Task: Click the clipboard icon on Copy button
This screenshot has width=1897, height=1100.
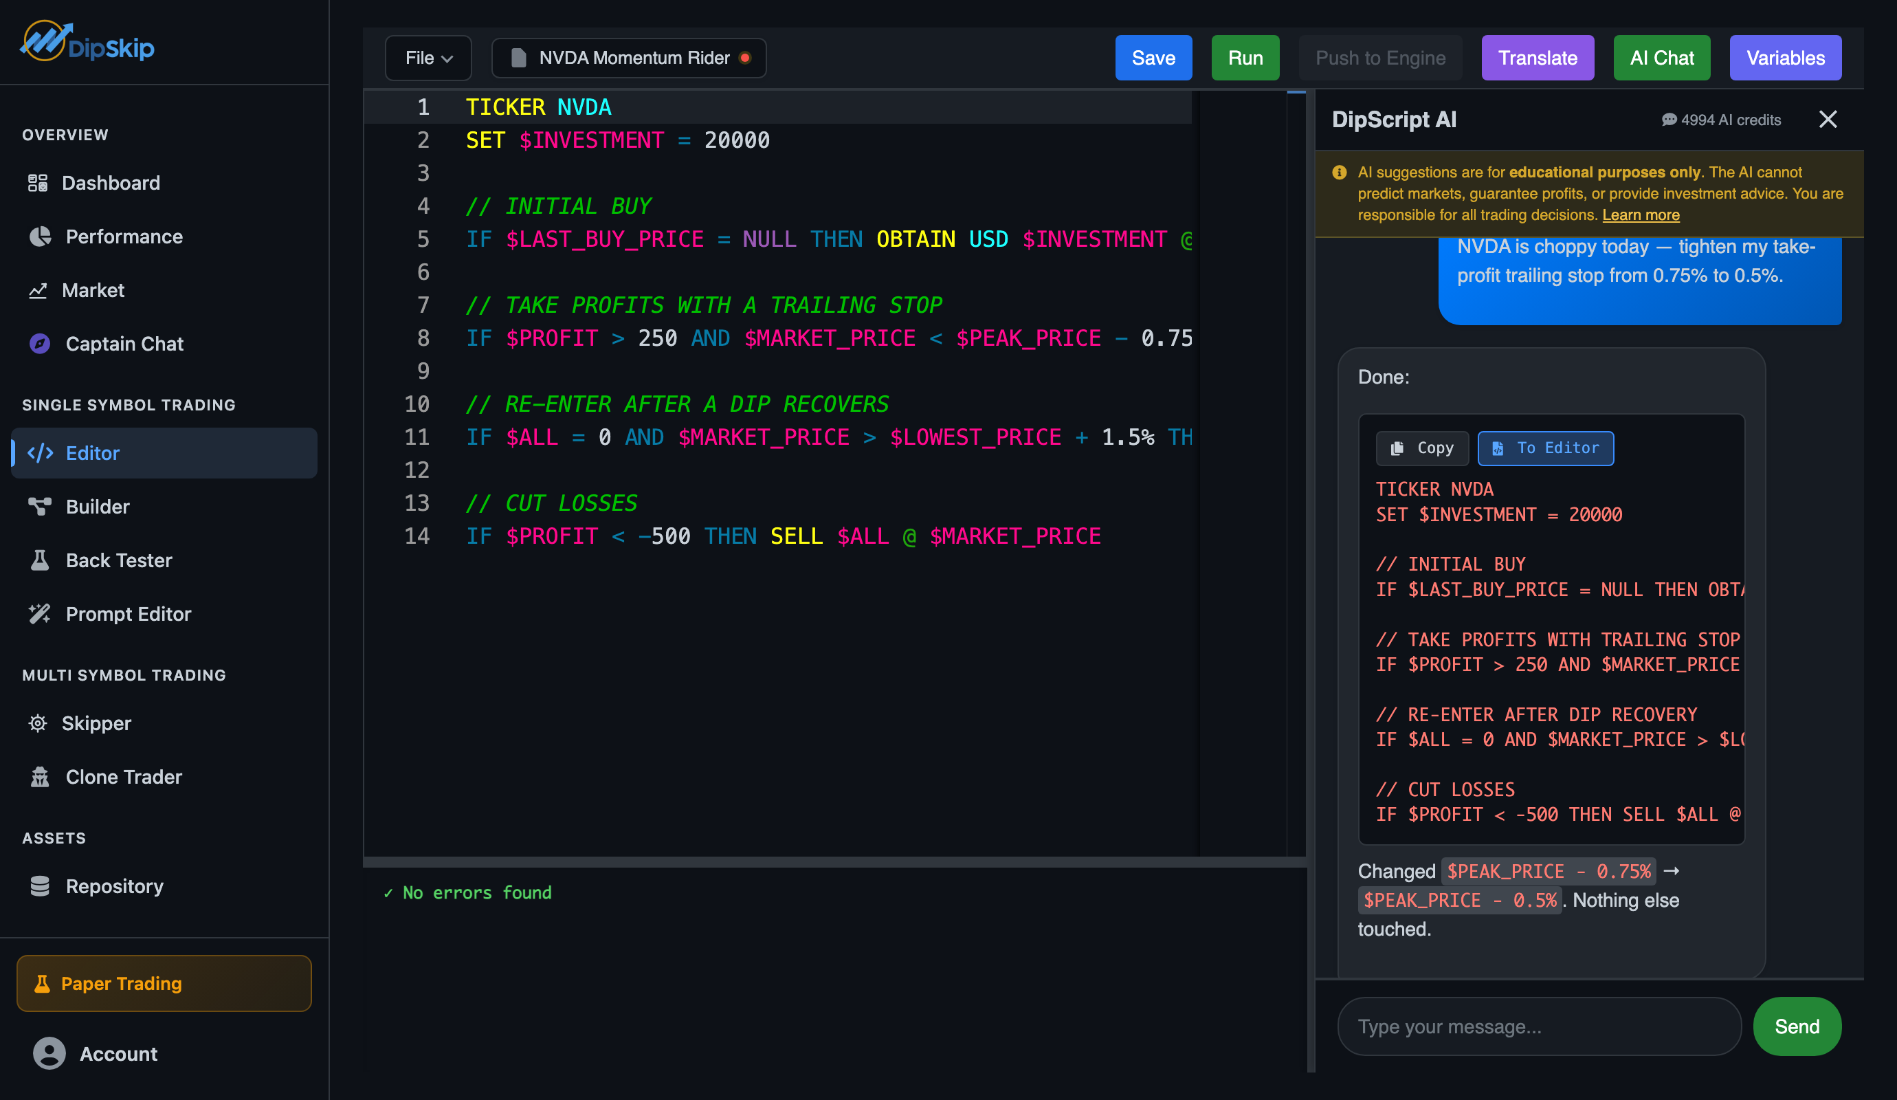Action: point(1397,448)
